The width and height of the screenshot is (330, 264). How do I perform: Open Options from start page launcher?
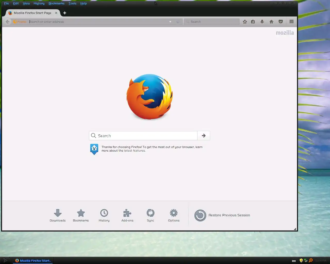(x=174, y=216)
